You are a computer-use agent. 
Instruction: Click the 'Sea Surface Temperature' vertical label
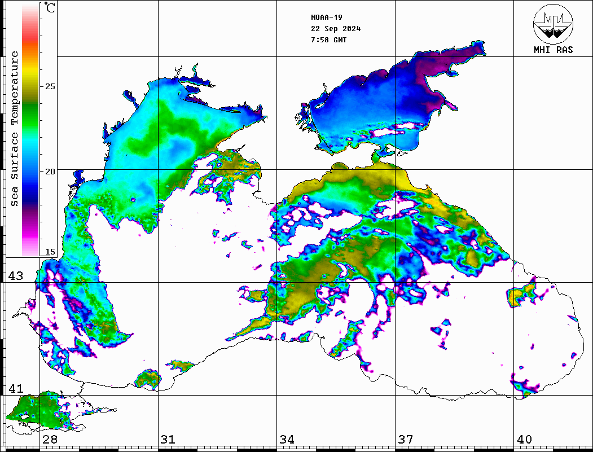[14, 129]
